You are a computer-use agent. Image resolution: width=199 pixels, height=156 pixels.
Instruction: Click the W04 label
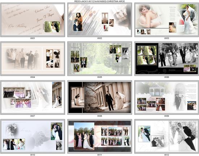pyautogui.click(x=33, y=77)
